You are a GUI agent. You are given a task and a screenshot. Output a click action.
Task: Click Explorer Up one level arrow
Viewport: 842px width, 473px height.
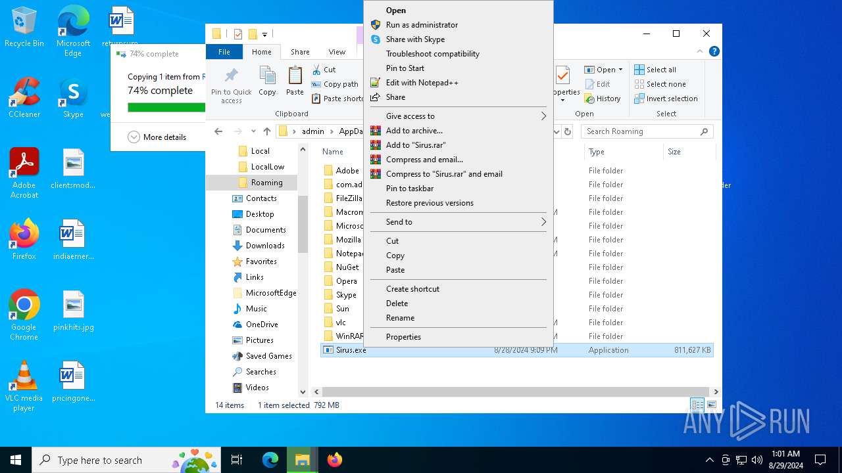click(267, 131)
